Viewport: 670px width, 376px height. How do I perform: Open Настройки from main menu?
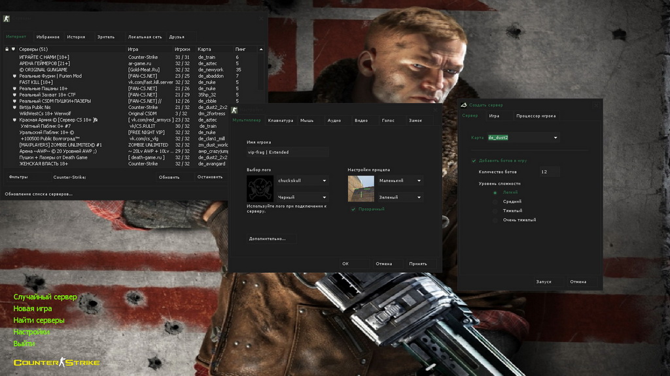pyautogui.click(x=31, y=332)
